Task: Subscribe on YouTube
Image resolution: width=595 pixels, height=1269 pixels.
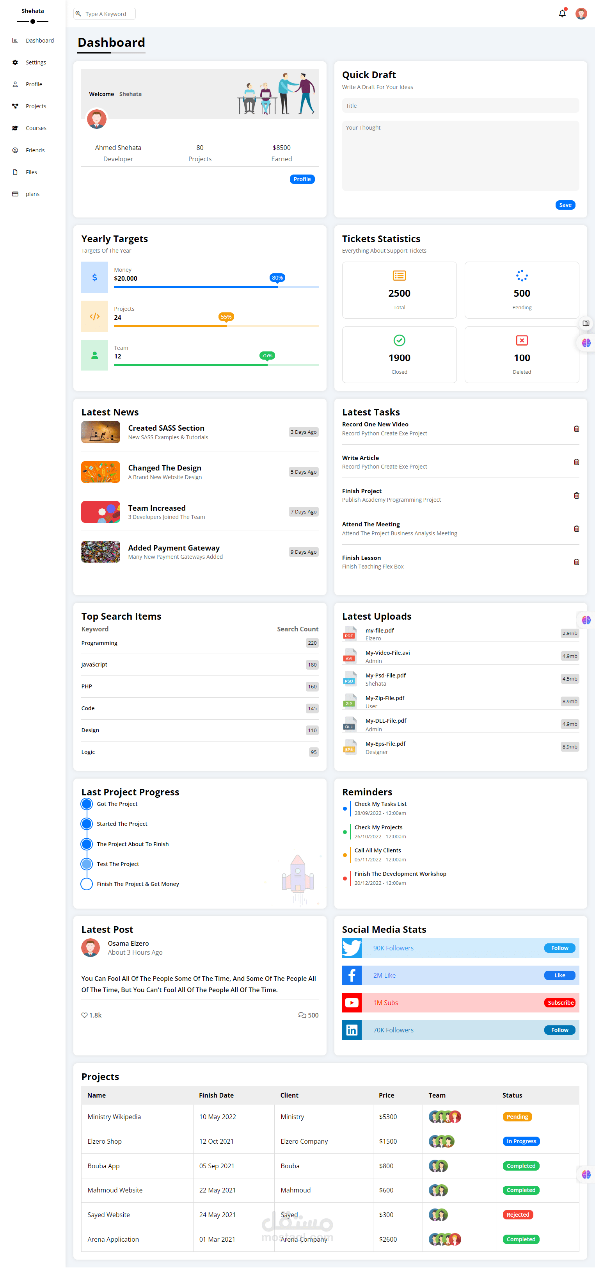Action: 559,1003
